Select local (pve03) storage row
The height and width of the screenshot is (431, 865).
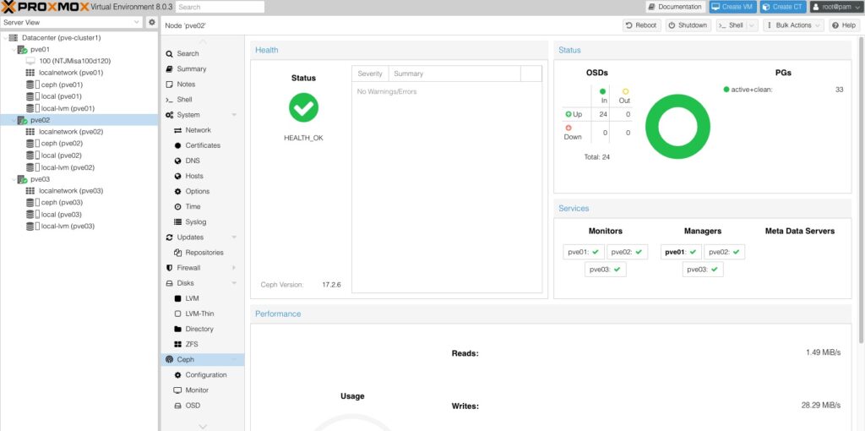[x=79, y=215]
